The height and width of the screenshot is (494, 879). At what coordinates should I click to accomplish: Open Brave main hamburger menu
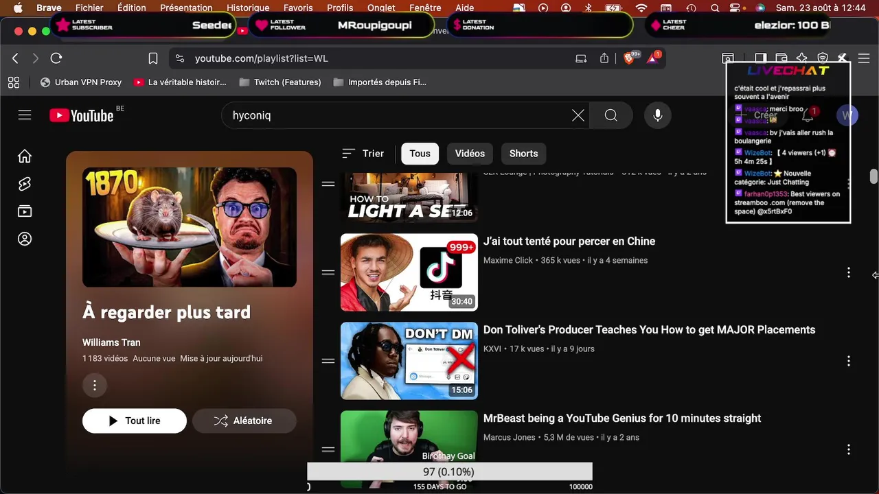pyautogui.click(x=864, y=58)
